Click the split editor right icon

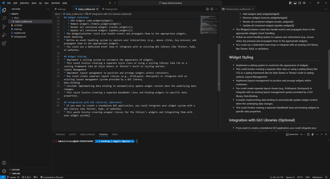pyautogui.click(x=212, y=9)
